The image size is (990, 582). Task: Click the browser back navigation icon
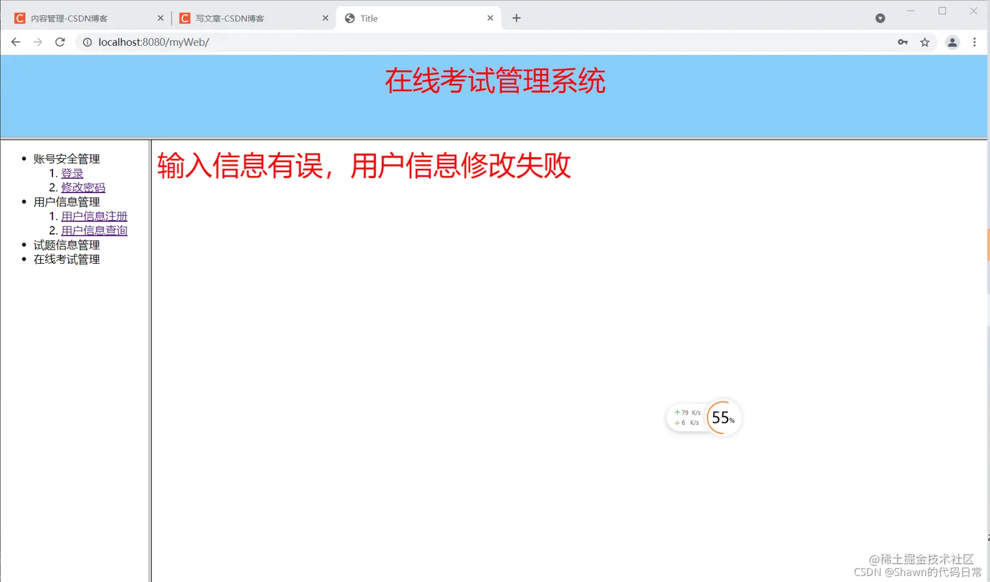tap(16, 41)
